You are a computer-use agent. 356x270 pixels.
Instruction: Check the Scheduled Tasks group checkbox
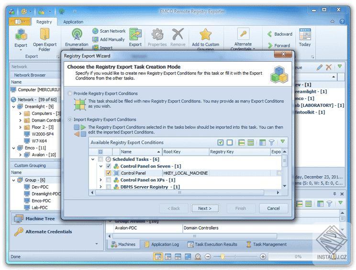click(x=100, y=159)
